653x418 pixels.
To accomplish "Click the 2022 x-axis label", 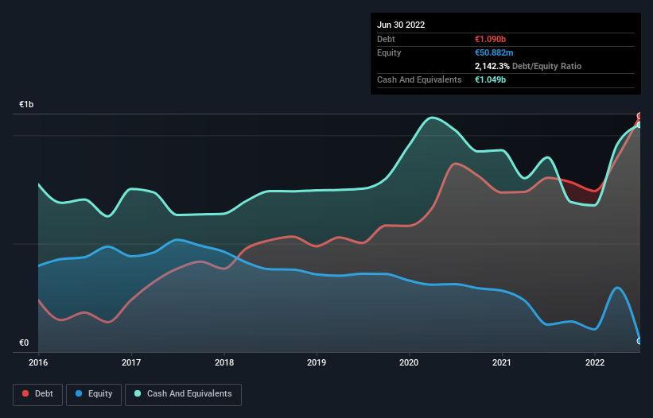I will [x=595, y=362].
